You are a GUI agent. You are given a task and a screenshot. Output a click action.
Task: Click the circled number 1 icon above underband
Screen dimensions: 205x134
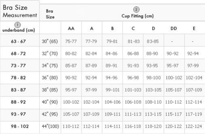coord(18,25)
